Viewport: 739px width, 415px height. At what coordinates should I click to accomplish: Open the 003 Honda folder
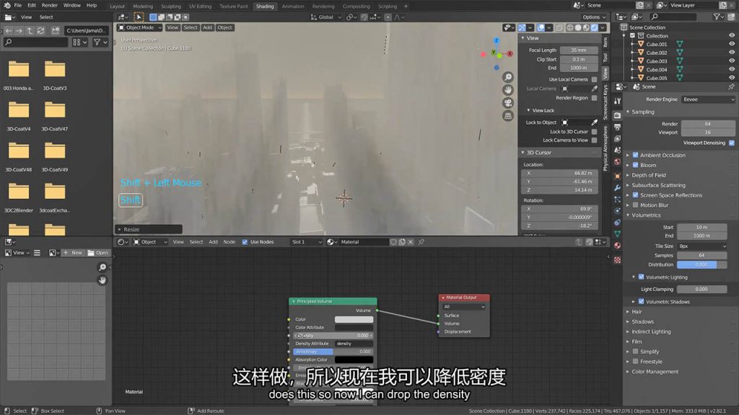click(x=19, y=74)
